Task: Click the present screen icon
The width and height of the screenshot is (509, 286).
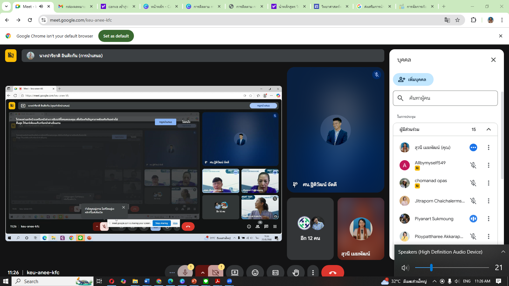Action: (x=235, y=272)
